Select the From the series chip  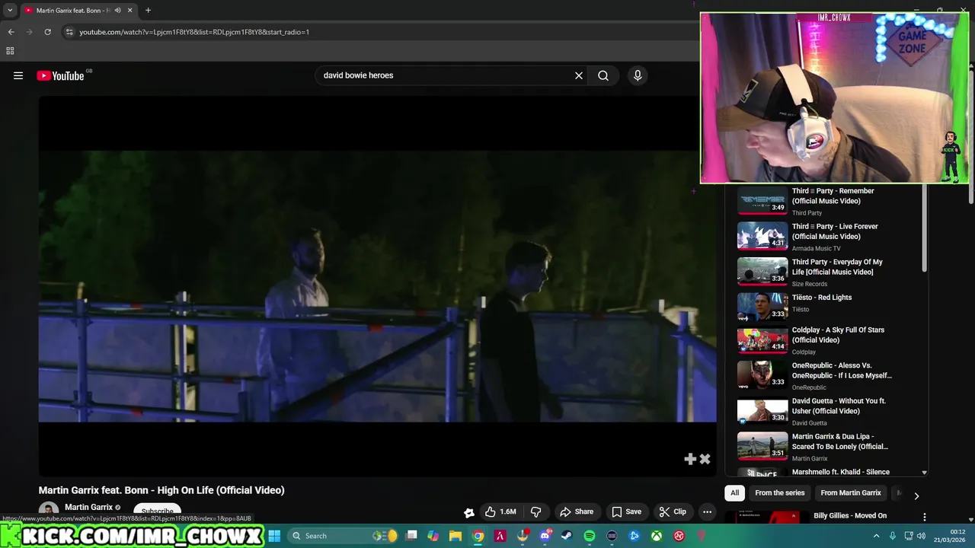(779, 492)
